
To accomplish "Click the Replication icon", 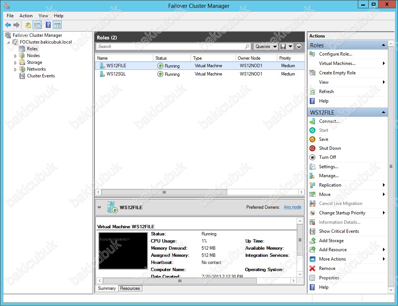I will 312,185.
